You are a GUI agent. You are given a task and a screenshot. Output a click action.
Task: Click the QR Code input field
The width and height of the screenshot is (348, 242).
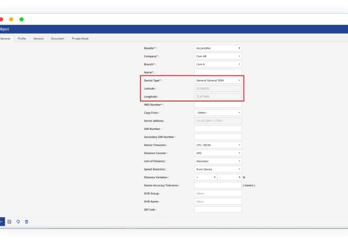coord(218,209)
